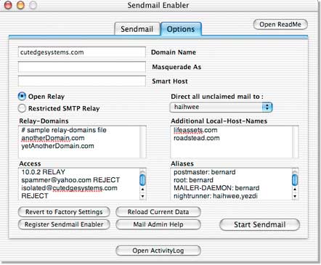Click yetAnotherDomain.com in Relay-Domains
The image size is (321, 265).
pyautogui.click(x=57, y=146)
